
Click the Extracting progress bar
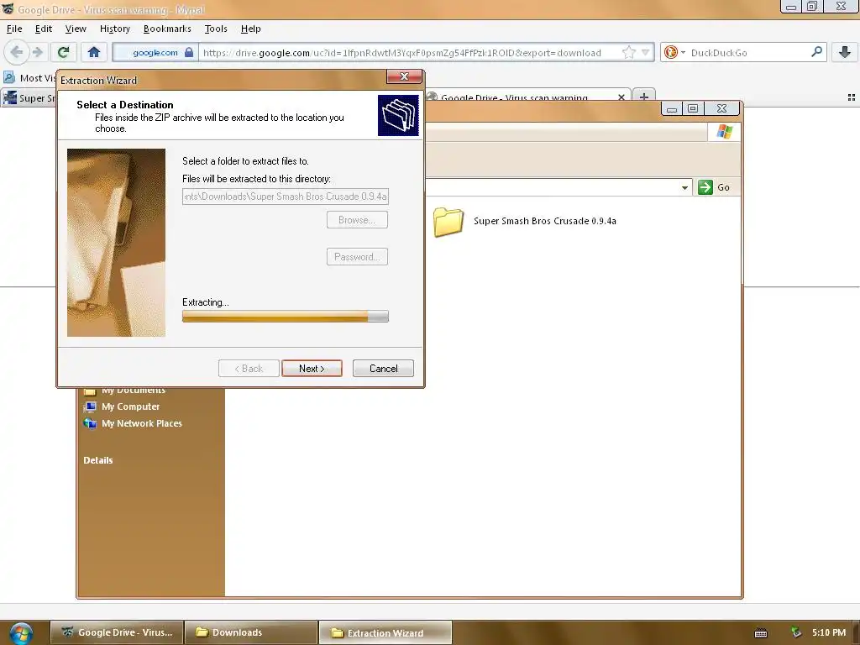point(286,316)
